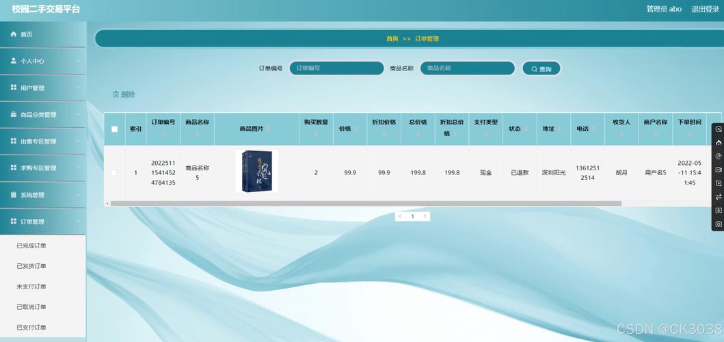Collapse the 订单管理 menu chevron
Screen dimensions: 724x342
click(x=78, y=222)
